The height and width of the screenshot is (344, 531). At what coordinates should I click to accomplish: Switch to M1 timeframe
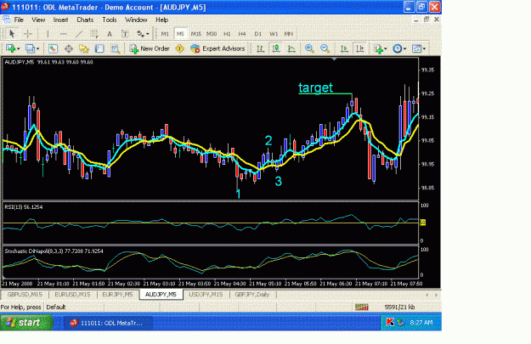[165, 34]
